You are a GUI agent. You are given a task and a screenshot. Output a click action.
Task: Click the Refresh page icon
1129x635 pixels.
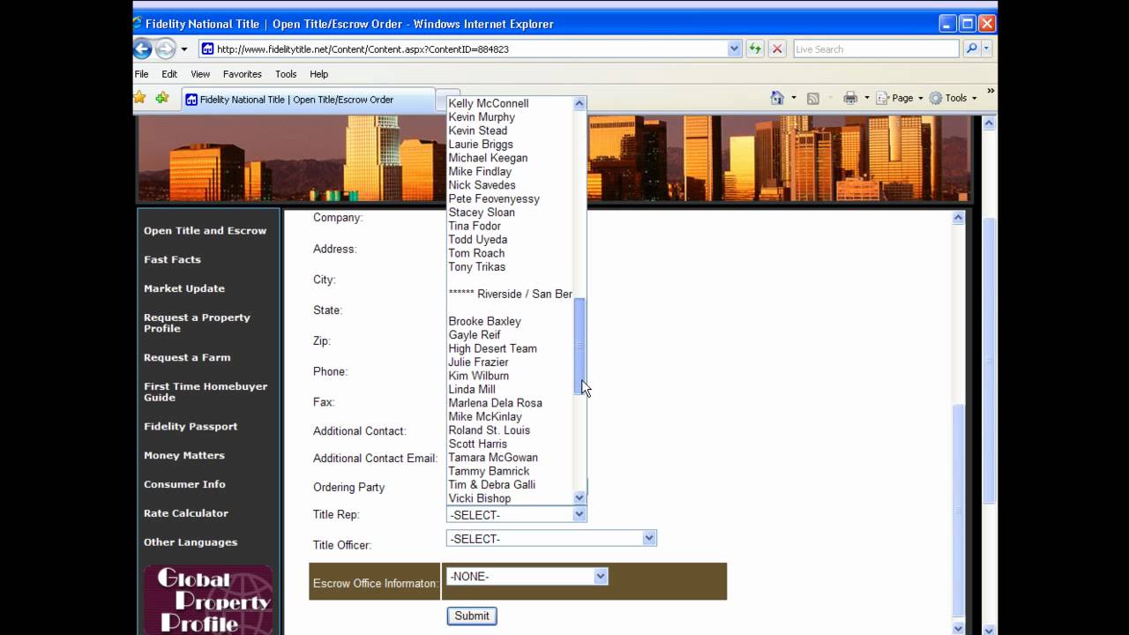(755, 49)
